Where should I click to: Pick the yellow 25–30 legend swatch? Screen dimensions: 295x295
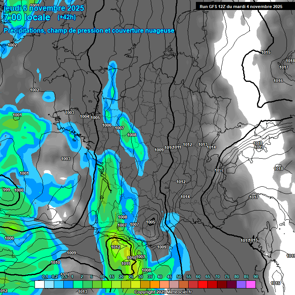136,284
